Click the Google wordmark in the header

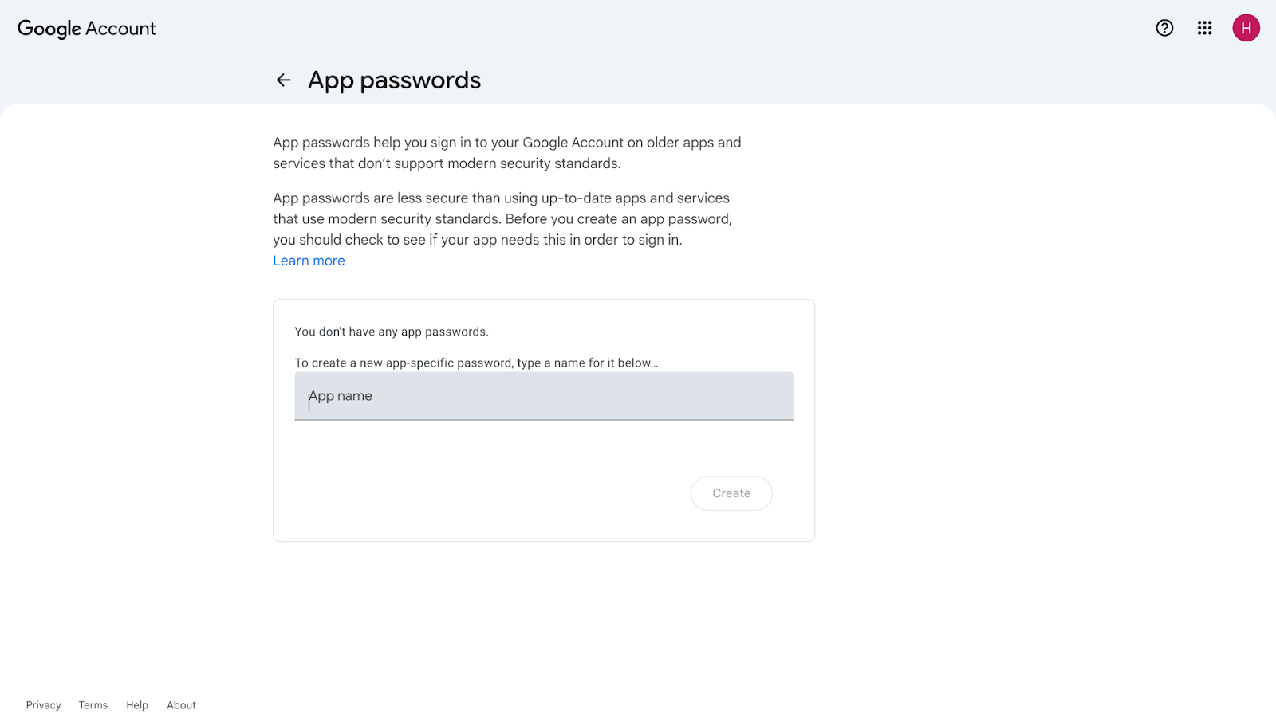[49, 29]
